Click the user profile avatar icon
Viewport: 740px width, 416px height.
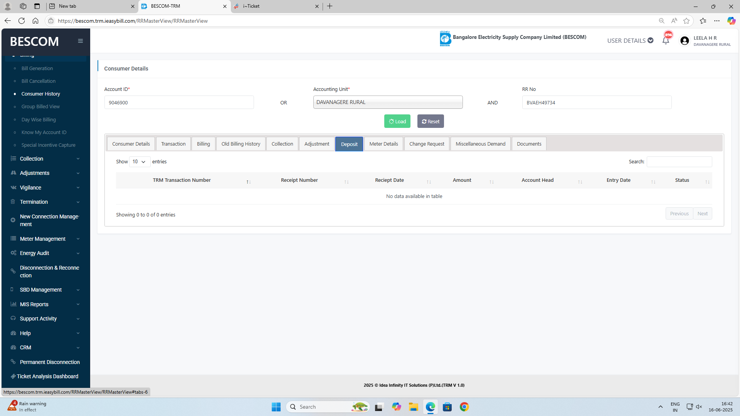684,41
